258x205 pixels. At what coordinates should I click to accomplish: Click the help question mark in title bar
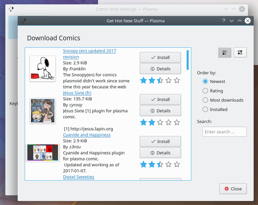[224, 21]
